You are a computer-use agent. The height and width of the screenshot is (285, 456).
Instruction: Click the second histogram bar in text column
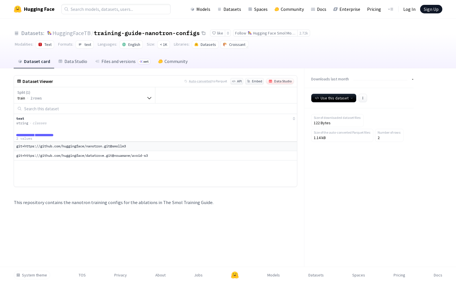coord(44,135)
